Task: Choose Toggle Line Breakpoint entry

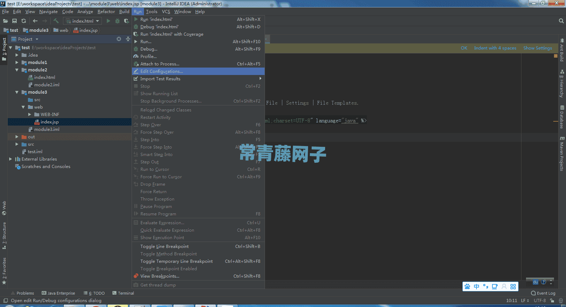Action: 198,246
